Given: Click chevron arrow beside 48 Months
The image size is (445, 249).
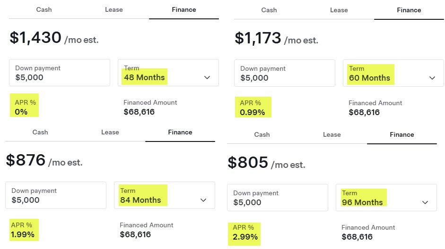Looking at the screenshot, I should pyautogui.click(x=207, y=78).
